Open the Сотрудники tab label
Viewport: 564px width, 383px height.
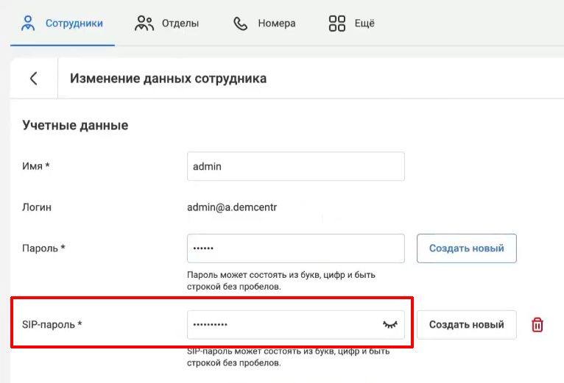pos(74,23)
